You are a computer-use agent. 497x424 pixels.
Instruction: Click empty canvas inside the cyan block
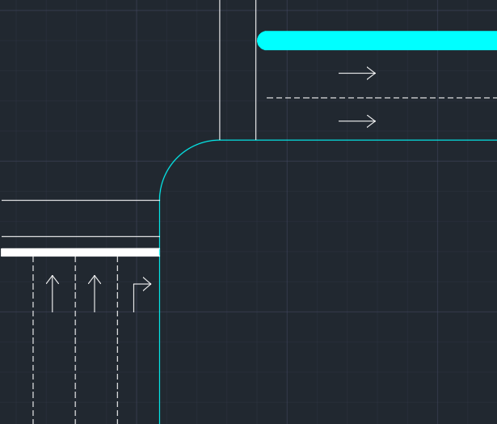tap(323, 283)
